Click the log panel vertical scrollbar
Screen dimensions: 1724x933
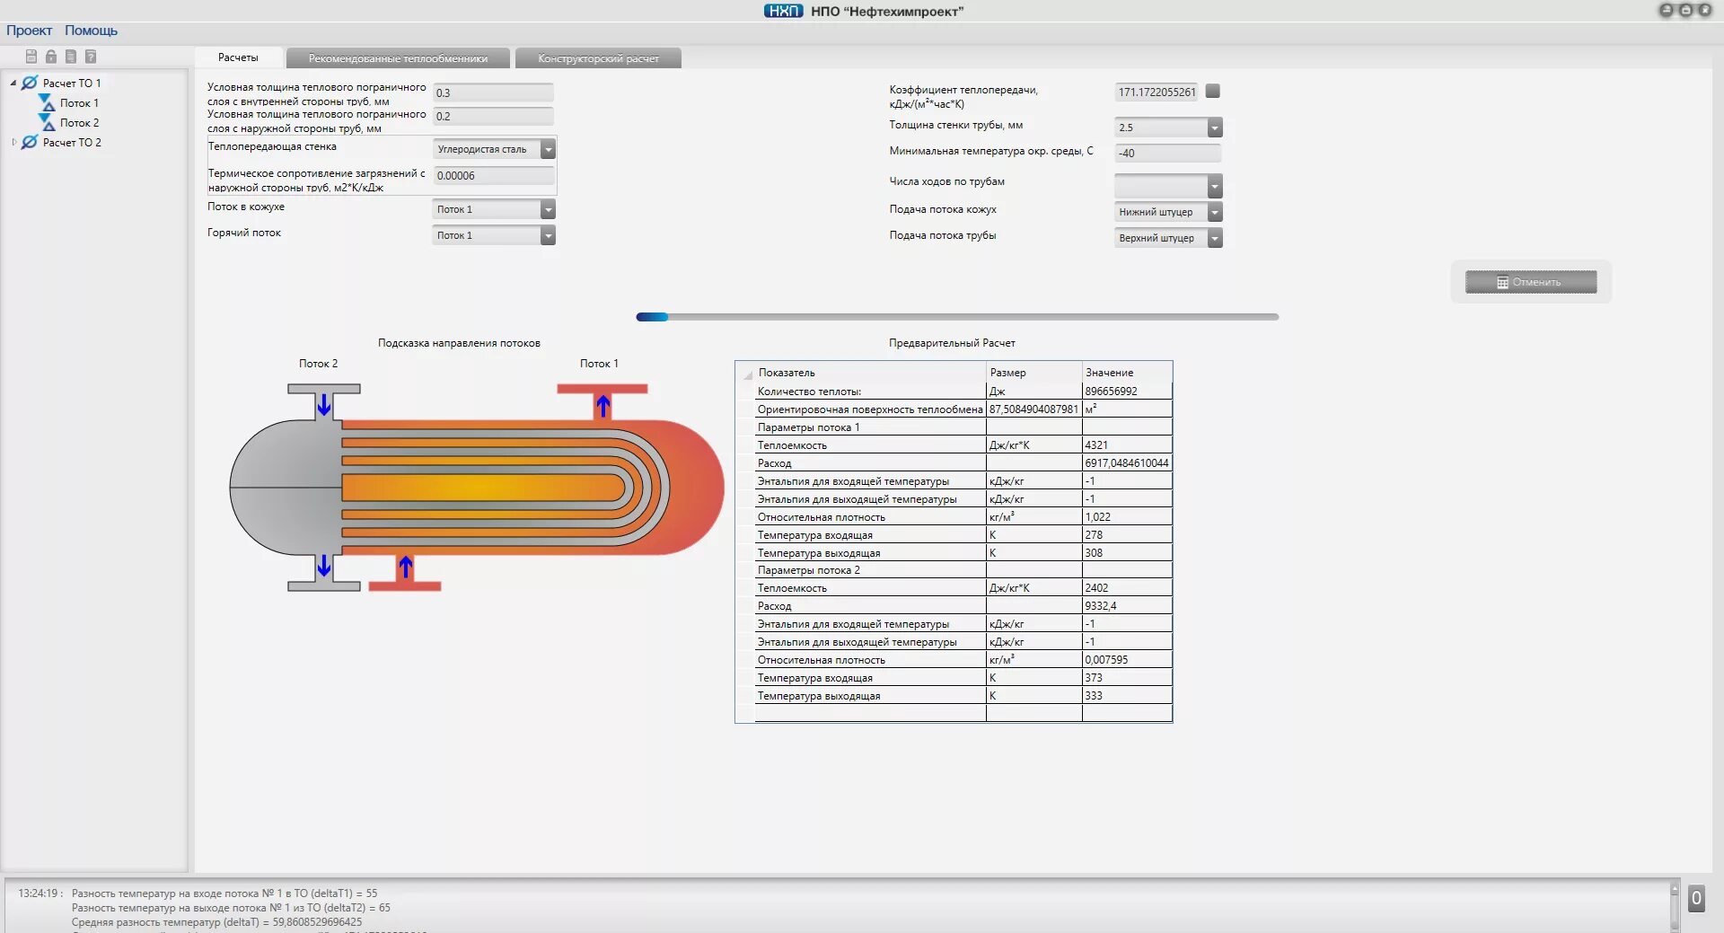[1674, 907]
